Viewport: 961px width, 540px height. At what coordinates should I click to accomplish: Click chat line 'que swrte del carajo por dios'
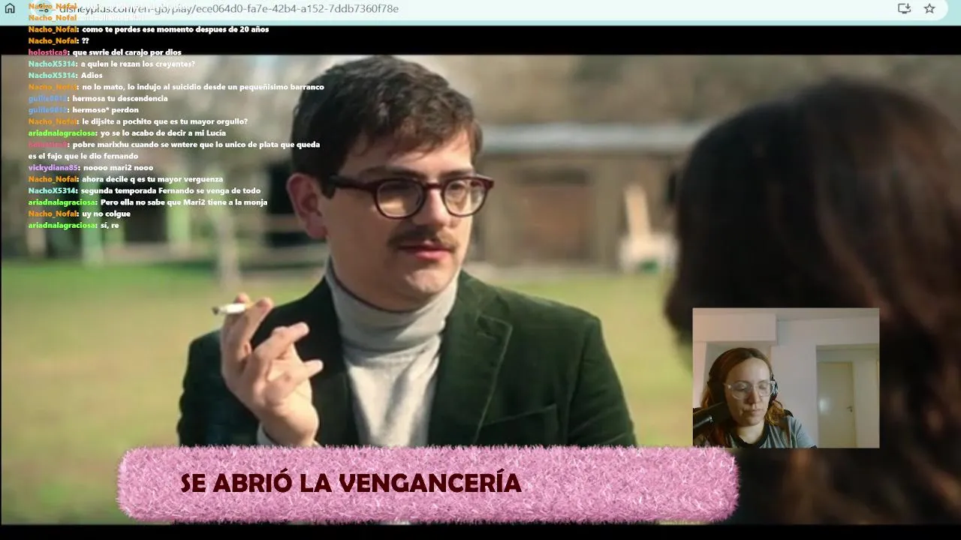pyautogui.click(x=127, y=52)
